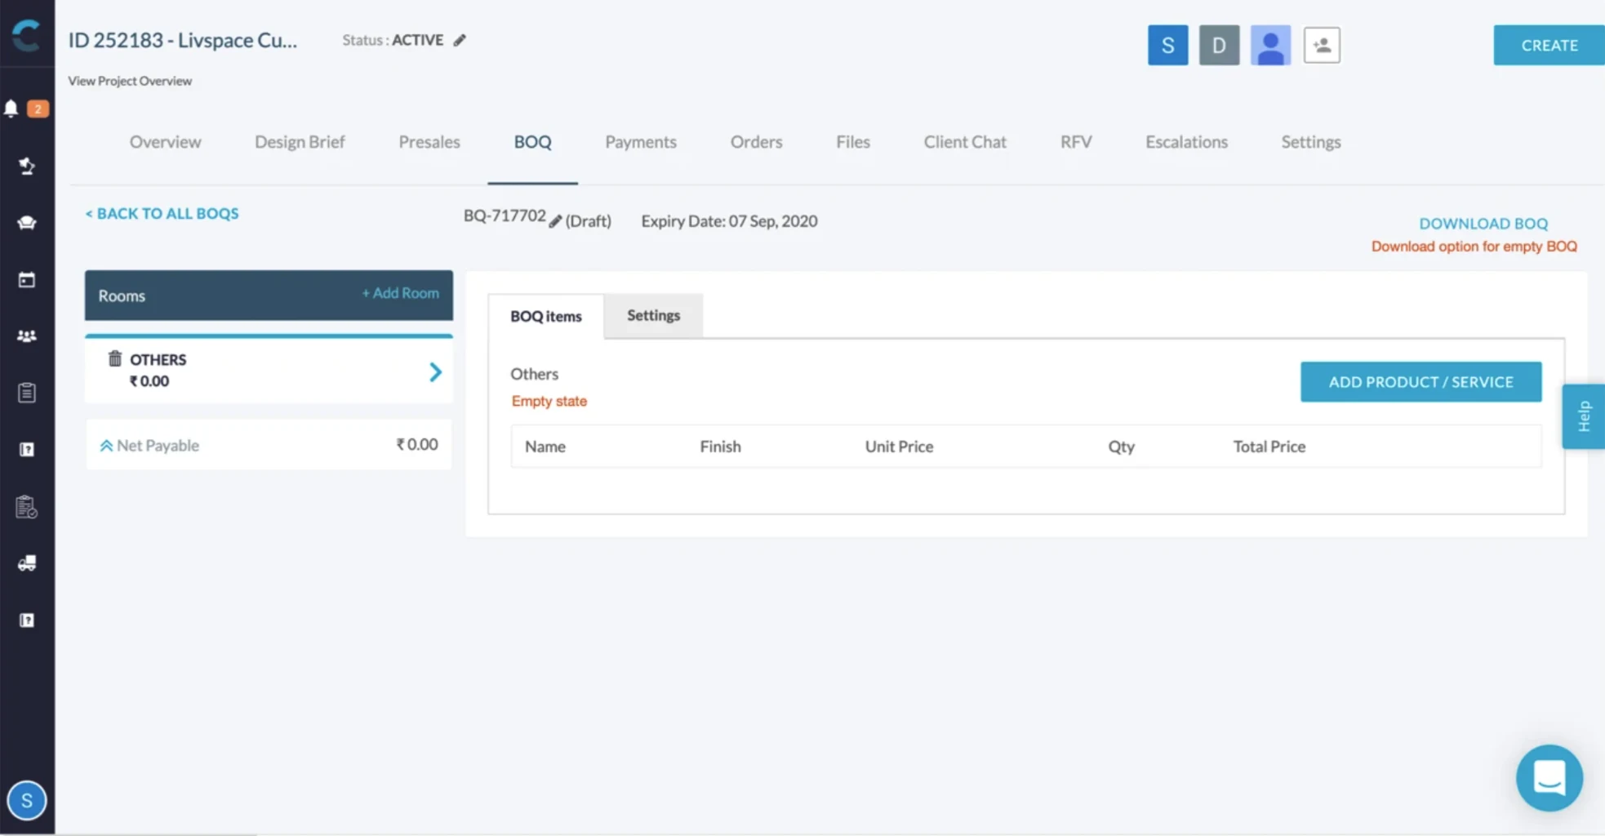Click the add collaborator icon
Viewport: 1605px width, 836px height.
[x=1322, y=45]
